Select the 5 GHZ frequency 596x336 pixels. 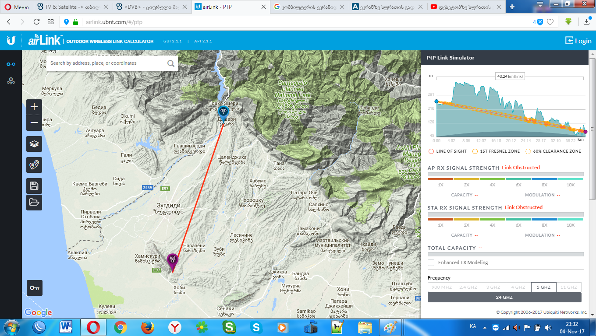point(544,287)
